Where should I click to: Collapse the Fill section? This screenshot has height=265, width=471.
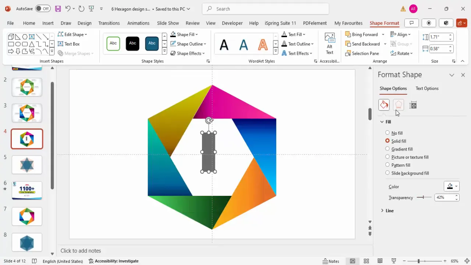[x=386, y=122]
